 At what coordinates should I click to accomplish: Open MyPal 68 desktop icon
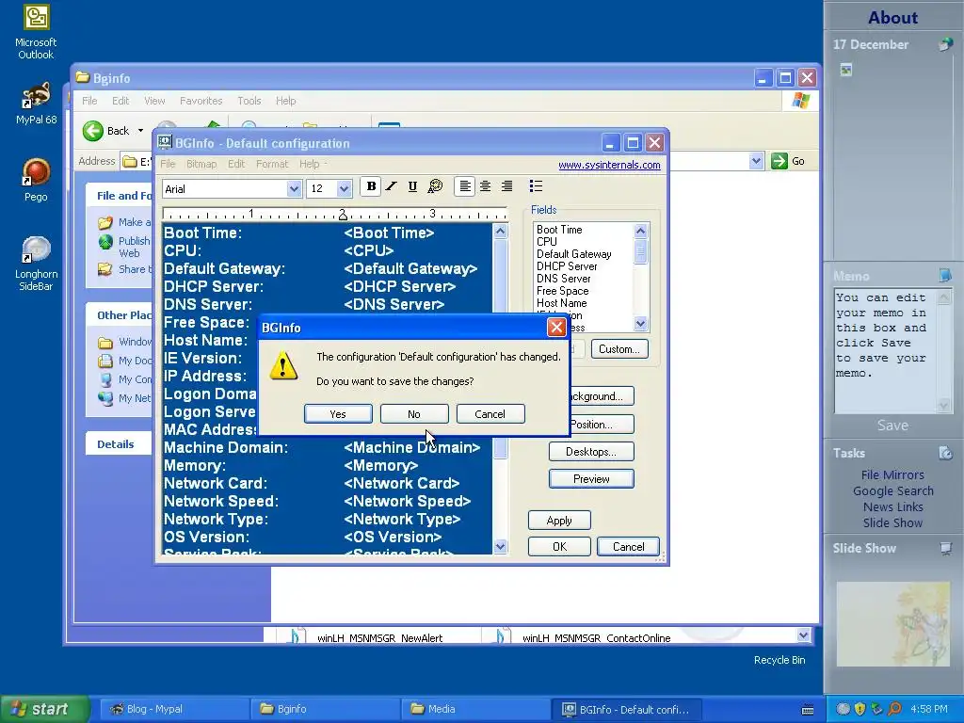[36, 104]
